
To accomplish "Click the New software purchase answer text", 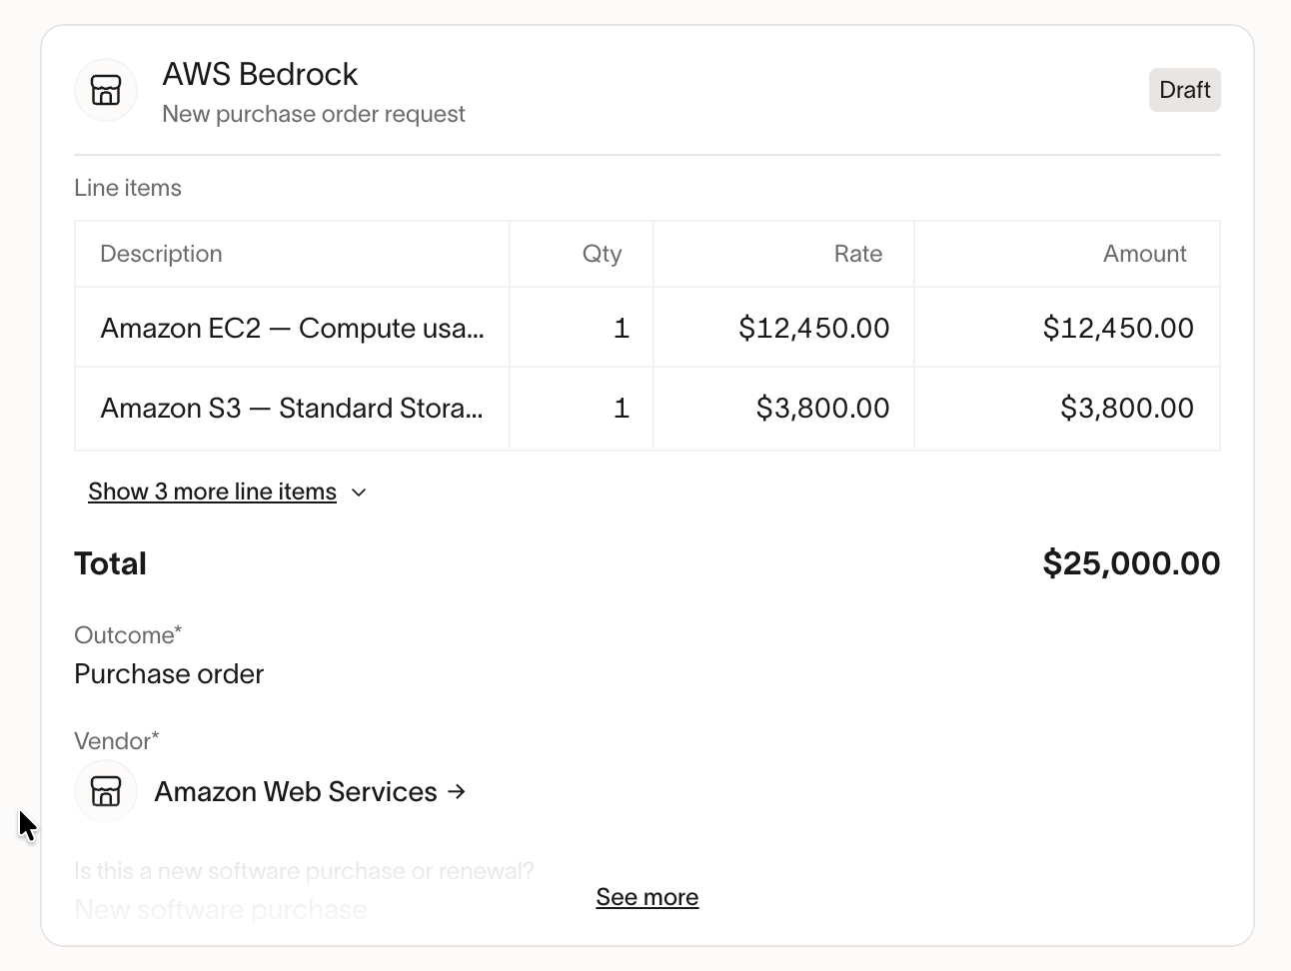I will pyautogui.click(x=221, y=910).
